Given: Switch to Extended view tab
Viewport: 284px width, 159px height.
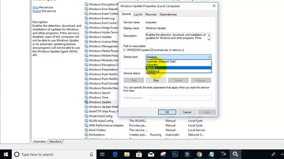Looking at the screenshot, I should (x=39, y=141).
